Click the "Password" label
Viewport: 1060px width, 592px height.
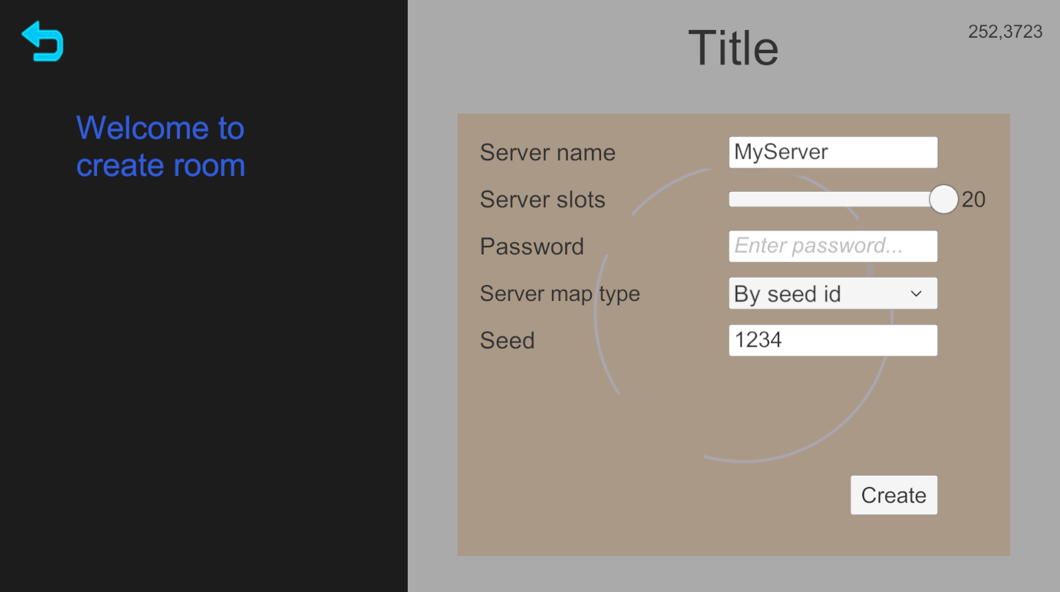[531, 247]
